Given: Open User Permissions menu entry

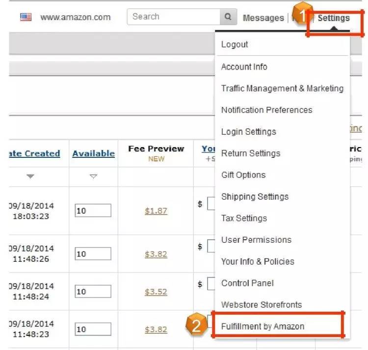Looking at the screenshot, I should click(256, 240).
